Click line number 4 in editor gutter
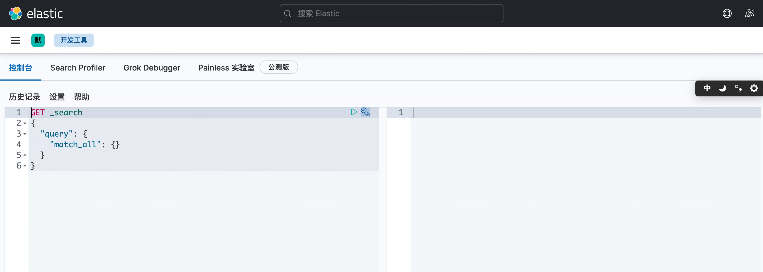 pyautogui.click(x=19, y=145)
